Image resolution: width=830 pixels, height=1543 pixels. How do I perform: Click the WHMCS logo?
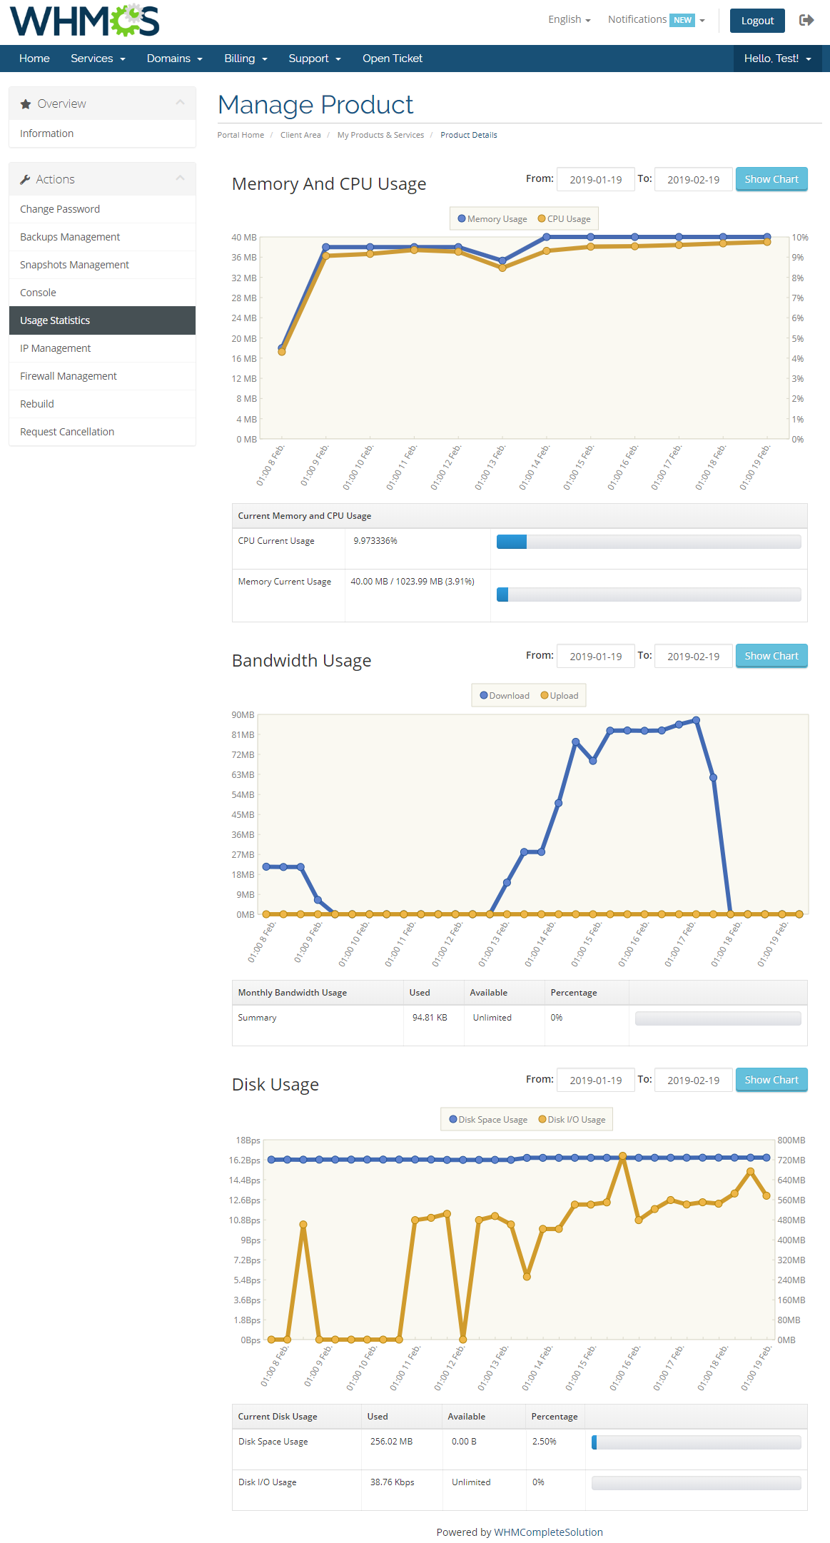click(84, 21)
